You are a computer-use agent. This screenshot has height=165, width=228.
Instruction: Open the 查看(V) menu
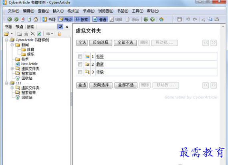[x=44, y=11]
